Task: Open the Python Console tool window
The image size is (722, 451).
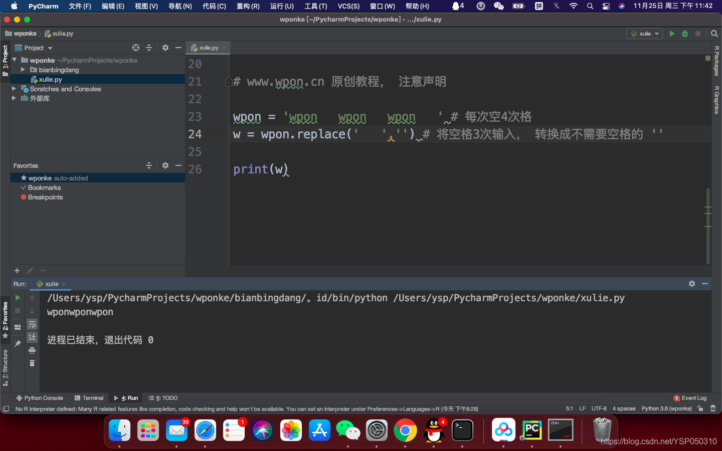Action: [x=40, y=398]
